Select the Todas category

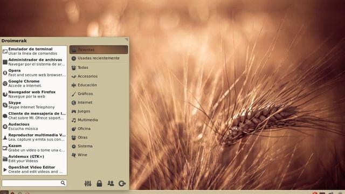click(99, 67)
